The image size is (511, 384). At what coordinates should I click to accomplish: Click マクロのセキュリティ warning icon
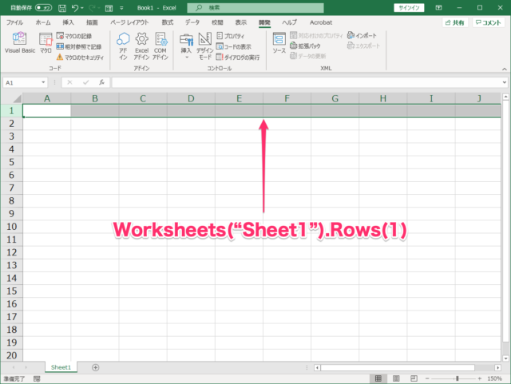click(x=59, y=57)
